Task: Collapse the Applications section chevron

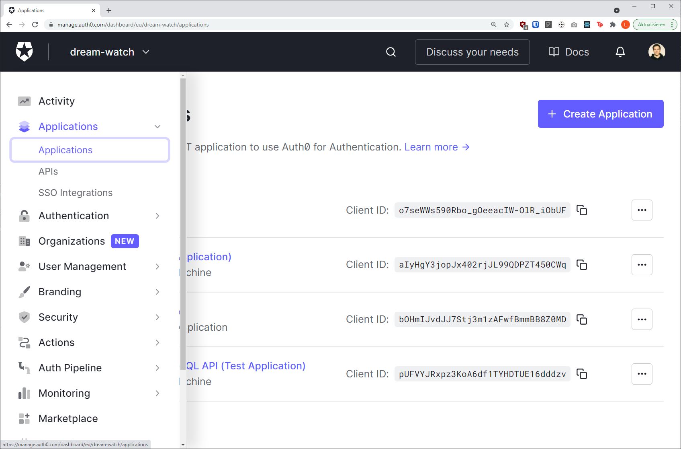Action: pyautogui.click(x=157, y=126)
